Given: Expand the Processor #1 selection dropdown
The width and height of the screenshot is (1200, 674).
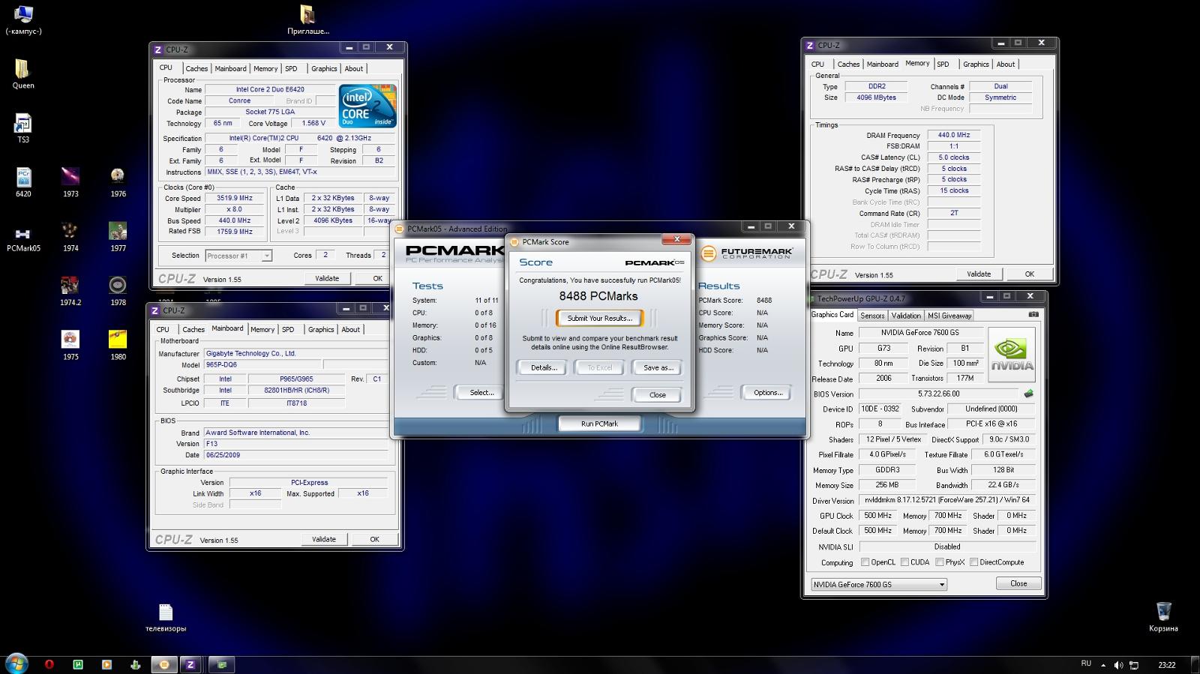Looking at the screenshot, I should (x=266, y=256).
